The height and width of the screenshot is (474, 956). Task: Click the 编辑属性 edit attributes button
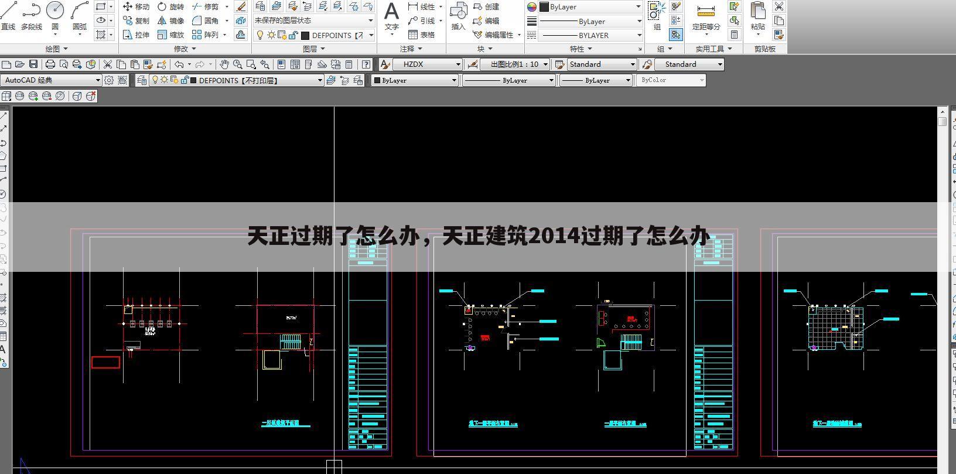point(493,35)
